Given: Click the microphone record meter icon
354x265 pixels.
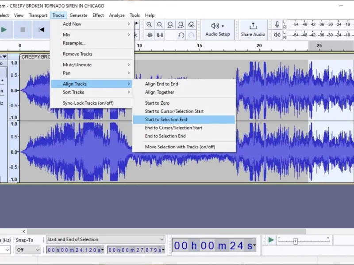Looking at the screenshot, I should pyautogui.click(x=277, y=24).
